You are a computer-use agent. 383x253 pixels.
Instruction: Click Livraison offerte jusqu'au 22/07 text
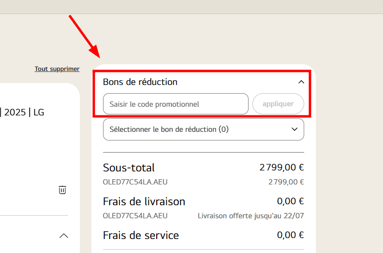251,216
